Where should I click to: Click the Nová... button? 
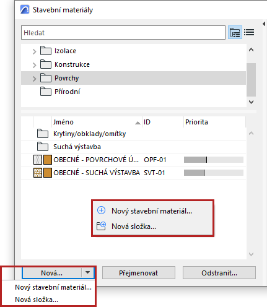(52, 273)
